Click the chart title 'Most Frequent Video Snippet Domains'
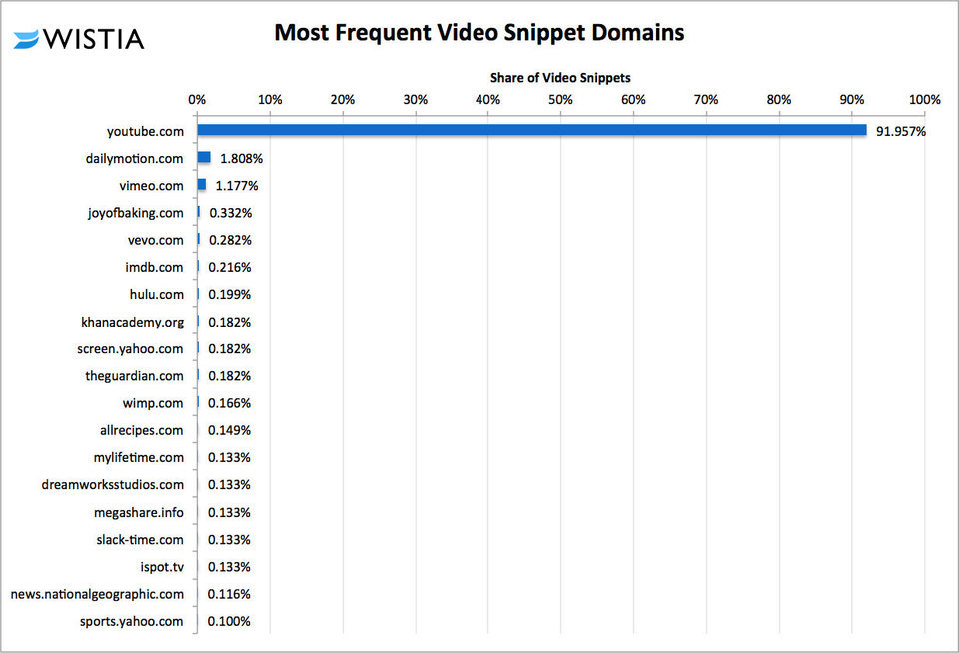The height and width of the screenshot is (653, 959). click(479, 32)
